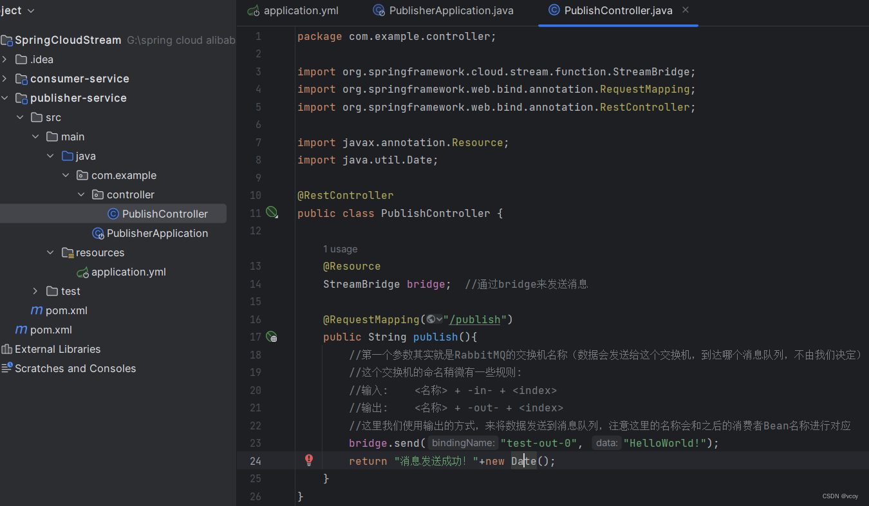Click the PublishController class name on line 11
Viewport: 869px width, 506px height.
(435, 213)
